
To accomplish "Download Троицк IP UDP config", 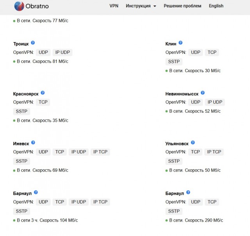I will (62, 52).
